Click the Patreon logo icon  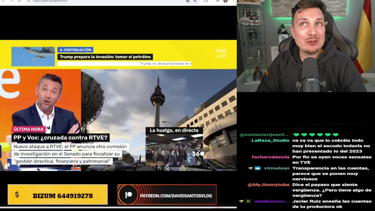coord(129,195)
